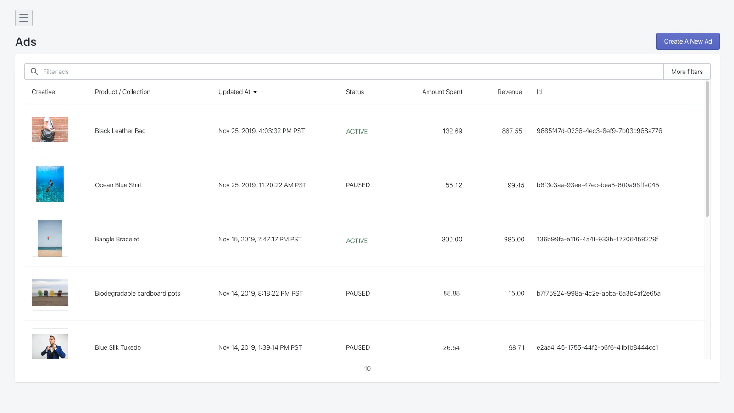
Task: Click revenue value 985.00
Action: (x=514, y=239)
